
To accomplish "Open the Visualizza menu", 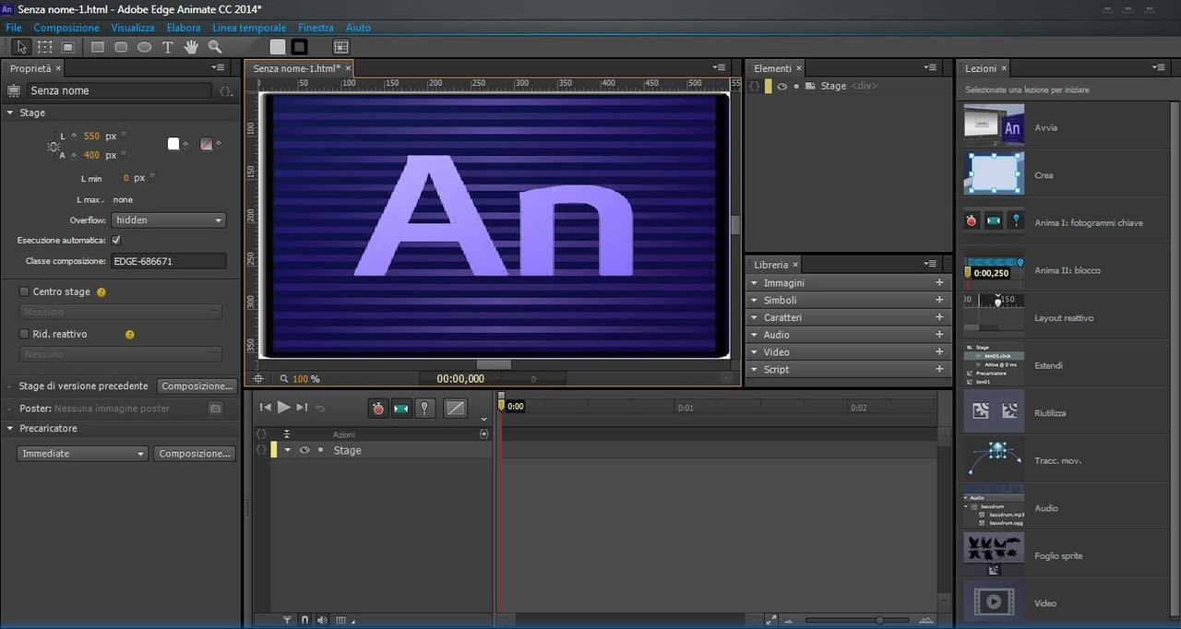I will [x=133, y=28].
